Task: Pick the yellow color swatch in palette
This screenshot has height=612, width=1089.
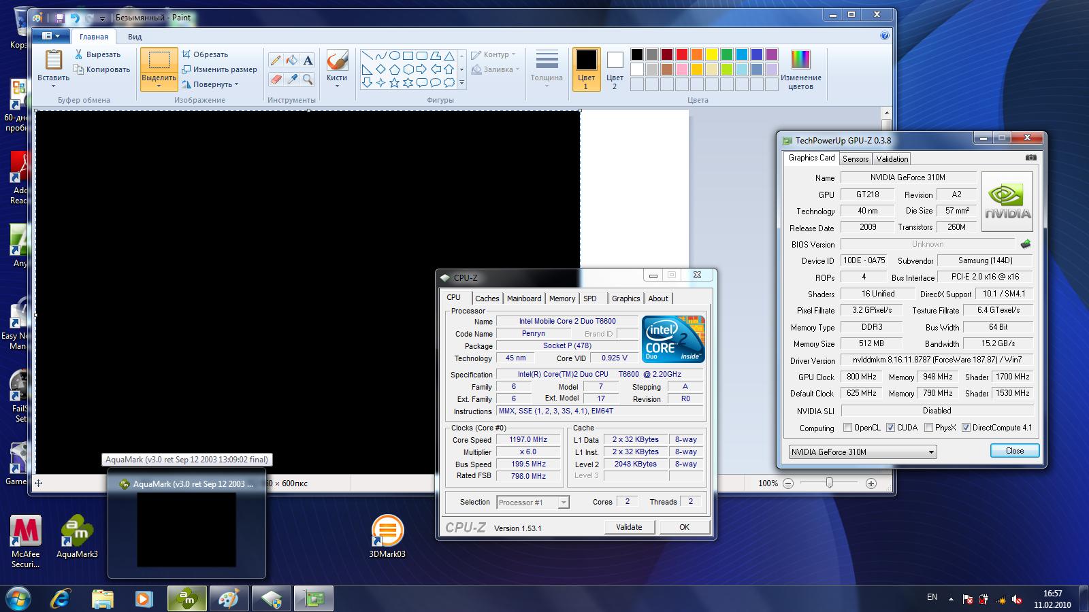Action: pyautogui.click(x=711, y=54)
